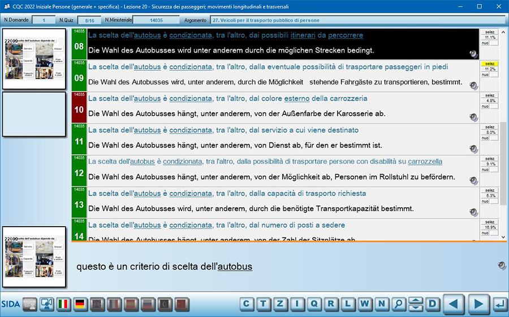Toggle 'selez' for question 09
The width and height of the screenshot is (509, 317).
(489, 64)
